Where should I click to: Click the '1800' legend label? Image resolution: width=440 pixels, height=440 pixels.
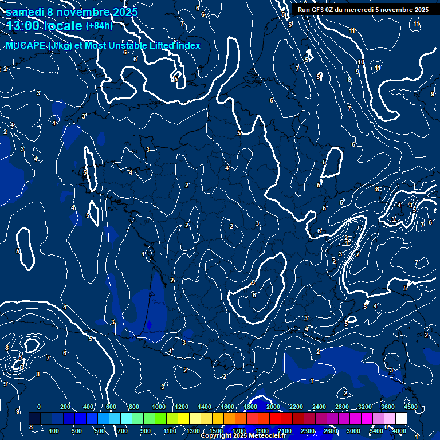point(250,407)
